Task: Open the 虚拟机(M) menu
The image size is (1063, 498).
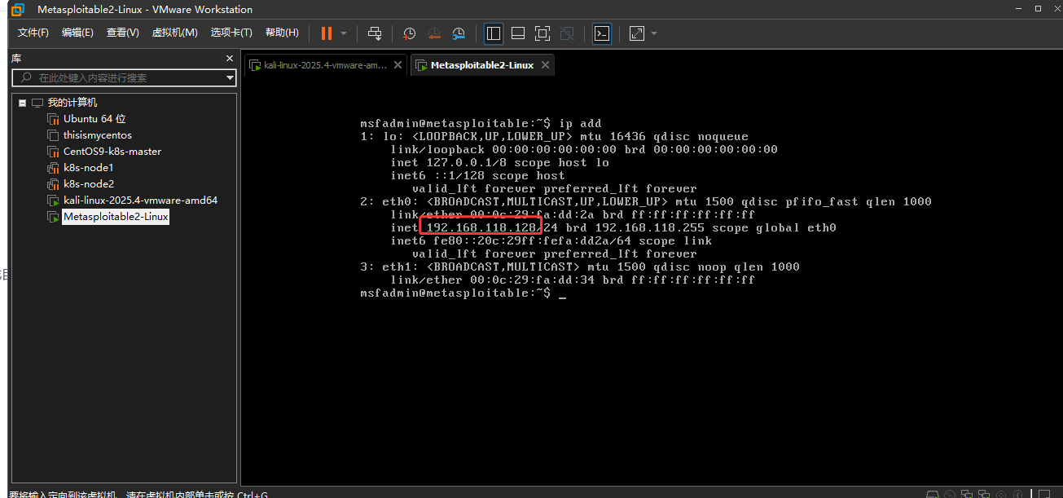Action: [175, 33]
